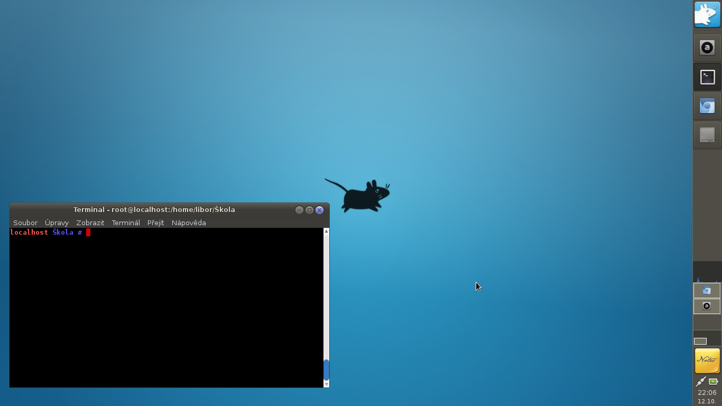This screenshot has width=722, height=406.
Task: Open the battery power manager icon
Action: click(x=714, y=382)
